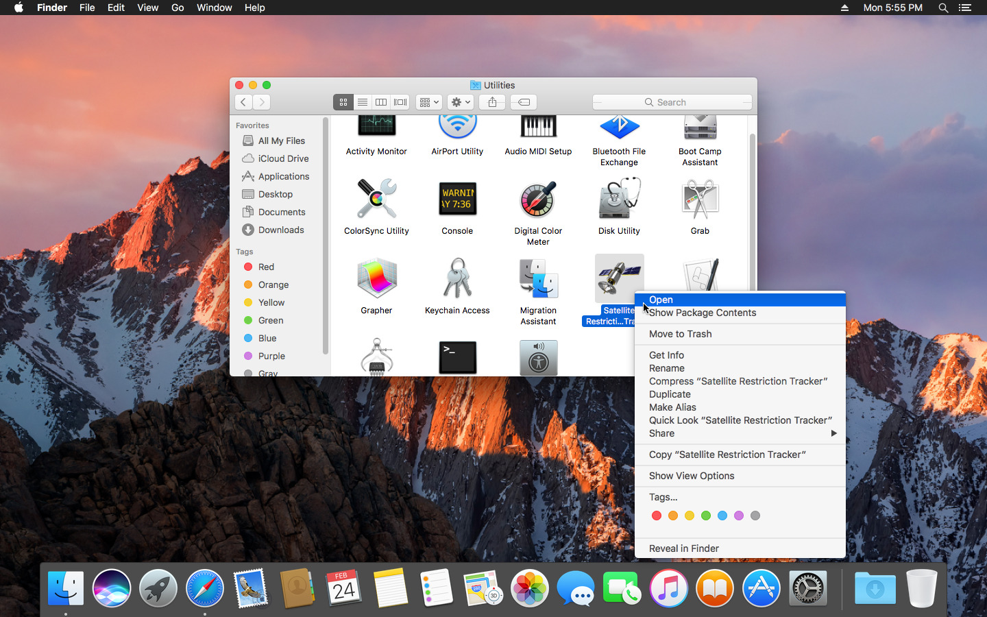
Task: Select the Grab utility icon
Action: point(700,199)
